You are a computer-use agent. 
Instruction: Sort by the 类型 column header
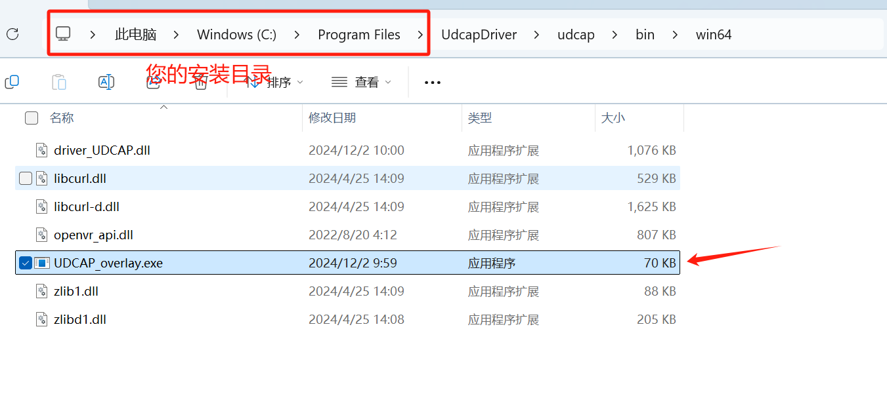[479, 118]
